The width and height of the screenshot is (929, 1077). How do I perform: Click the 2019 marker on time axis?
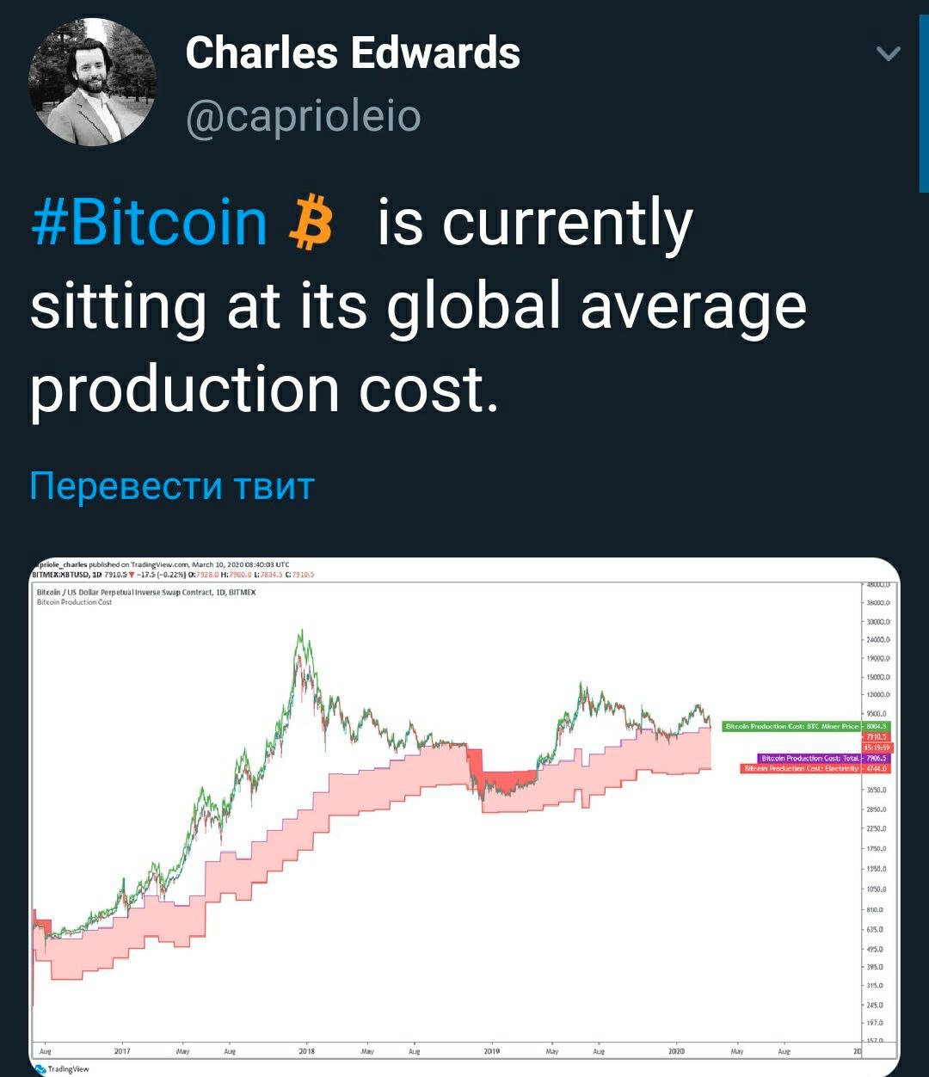pyautogui.click(x=492, y=1051)
